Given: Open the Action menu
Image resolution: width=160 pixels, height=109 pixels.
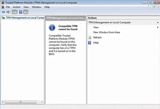Looking at the screenshot, I should point(17,7).
